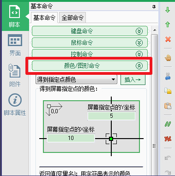Open the 界面 sidebar section
The image size is (175, 176).
point(15,45)
